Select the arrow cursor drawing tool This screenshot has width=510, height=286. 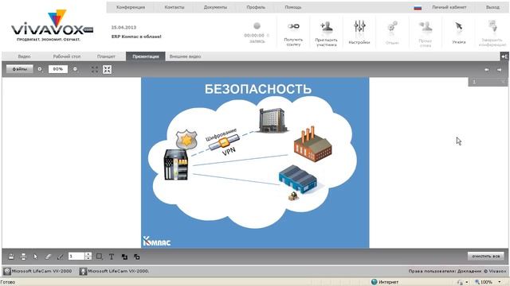tap(35, 257)
